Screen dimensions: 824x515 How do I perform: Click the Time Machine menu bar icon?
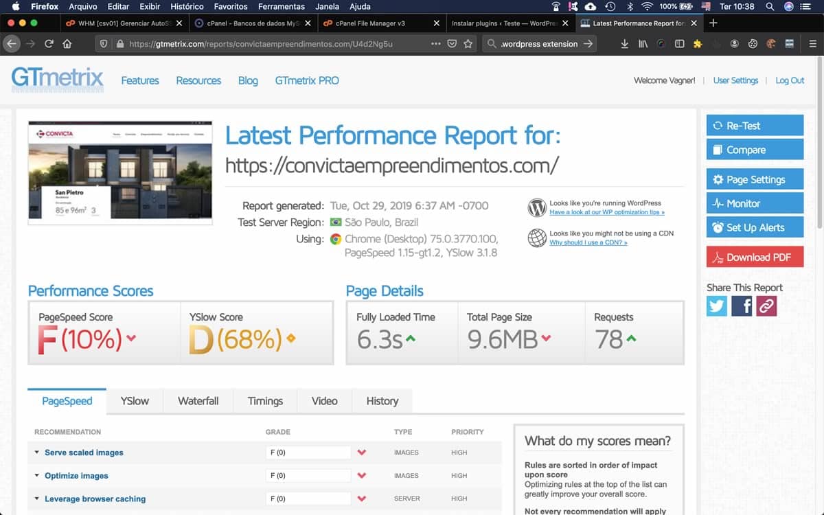[x=610, y=6]
